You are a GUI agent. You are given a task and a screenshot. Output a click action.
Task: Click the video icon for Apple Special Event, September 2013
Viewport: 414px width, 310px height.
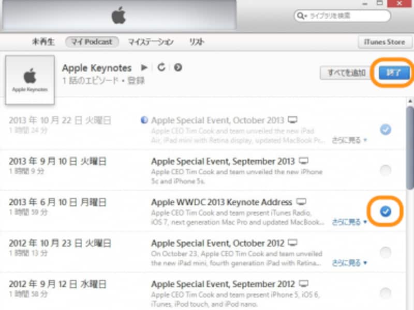pos(304,161)
